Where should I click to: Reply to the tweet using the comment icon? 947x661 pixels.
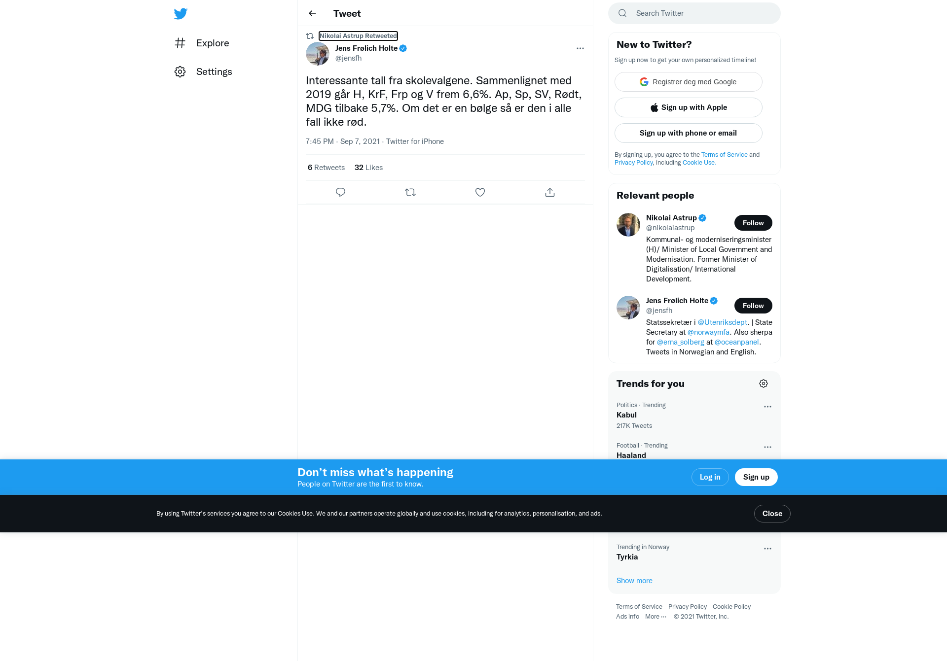(340, 192)
